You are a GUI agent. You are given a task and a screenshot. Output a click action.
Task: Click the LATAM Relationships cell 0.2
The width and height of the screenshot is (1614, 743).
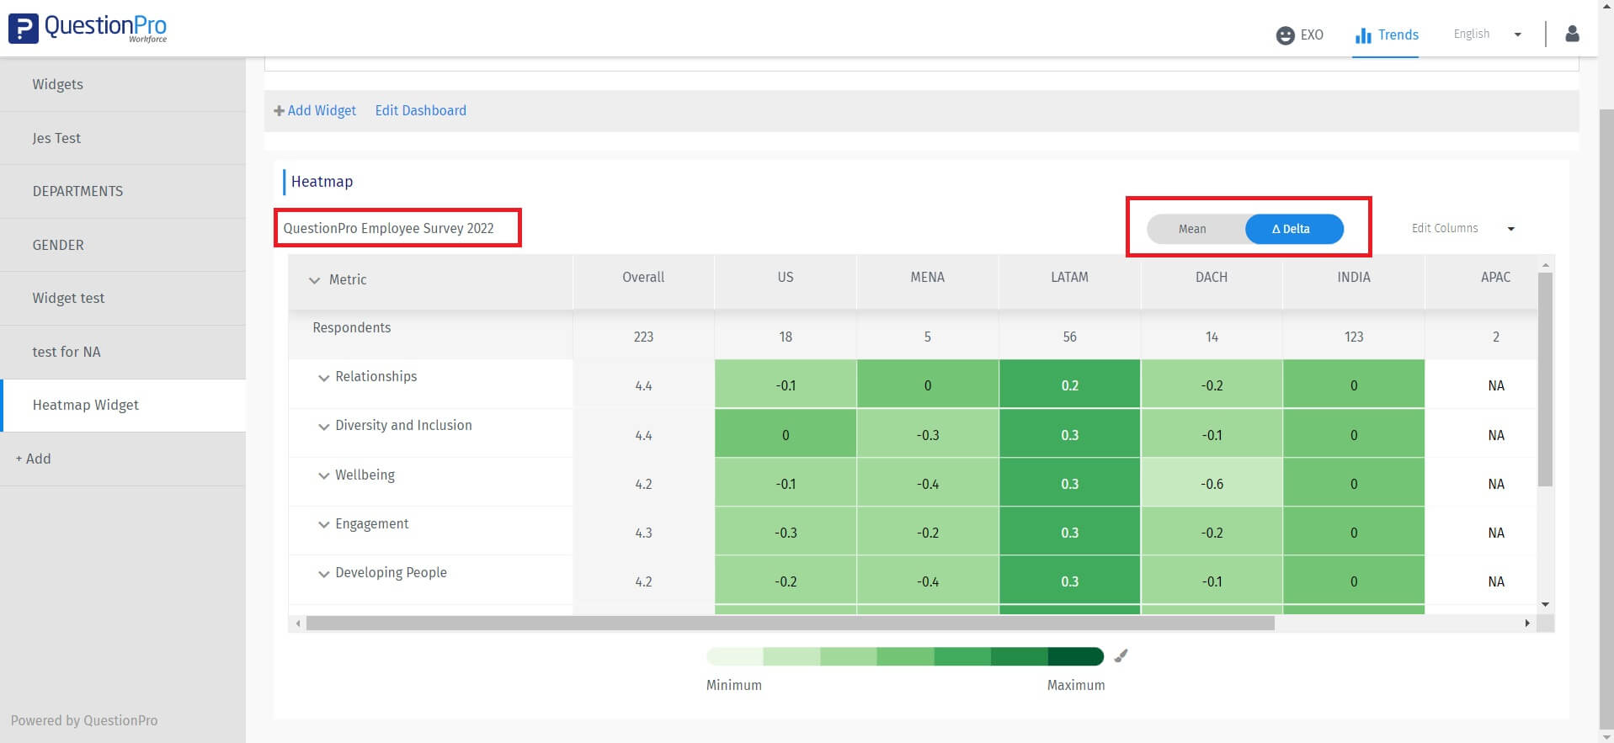pyautogui.click(x=1070, y=385)
